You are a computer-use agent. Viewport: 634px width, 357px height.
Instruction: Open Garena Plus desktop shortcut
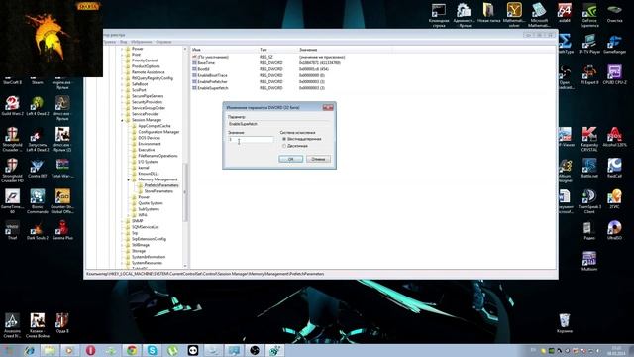pos(62,230)
